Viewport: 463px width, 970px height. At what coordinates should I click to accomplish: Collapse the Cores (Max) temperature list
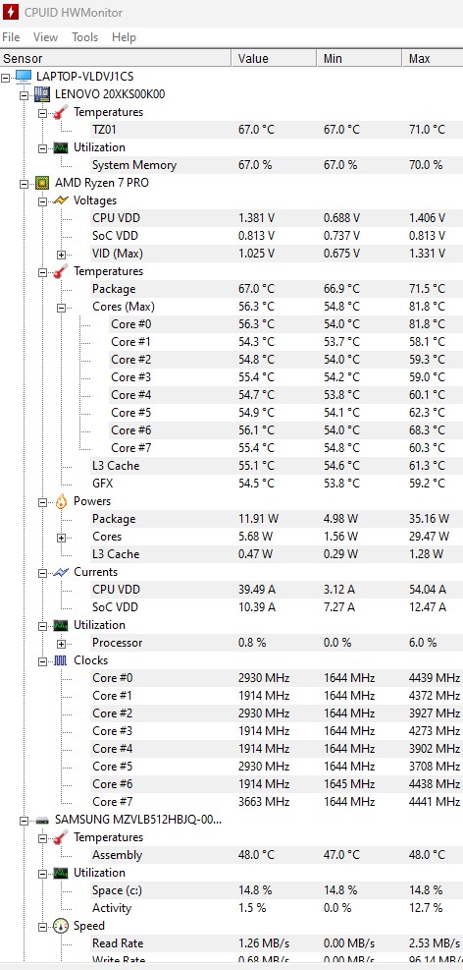click(61, 307)
